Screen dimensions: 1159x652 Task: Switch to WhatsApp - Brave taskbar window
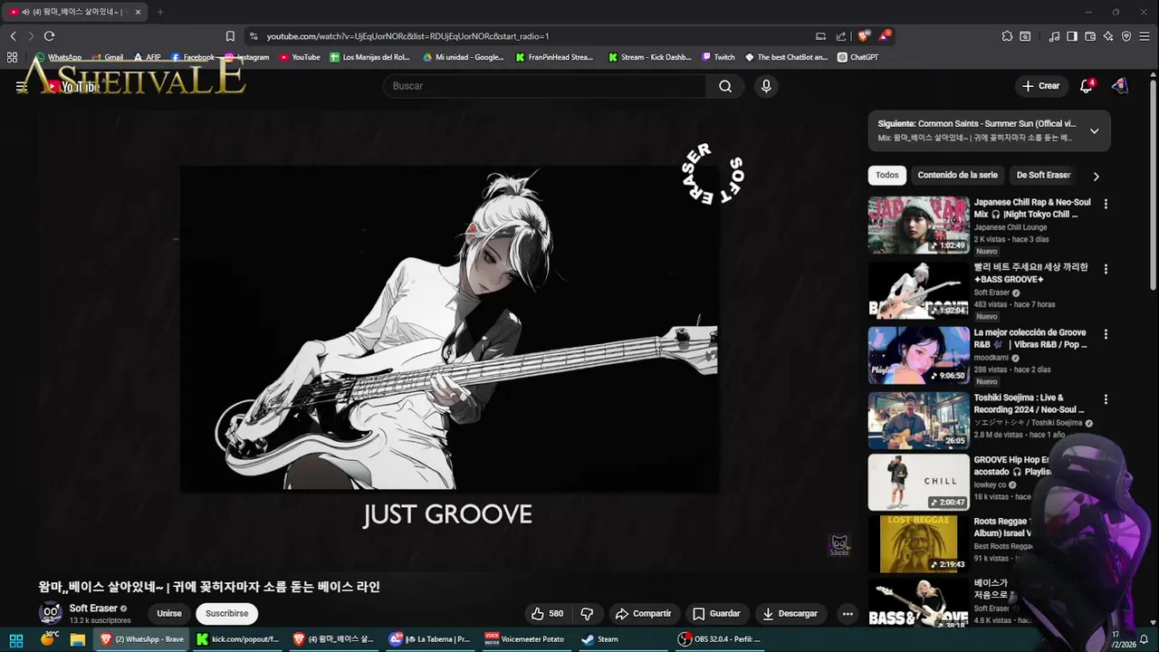[x=140, y=639]
